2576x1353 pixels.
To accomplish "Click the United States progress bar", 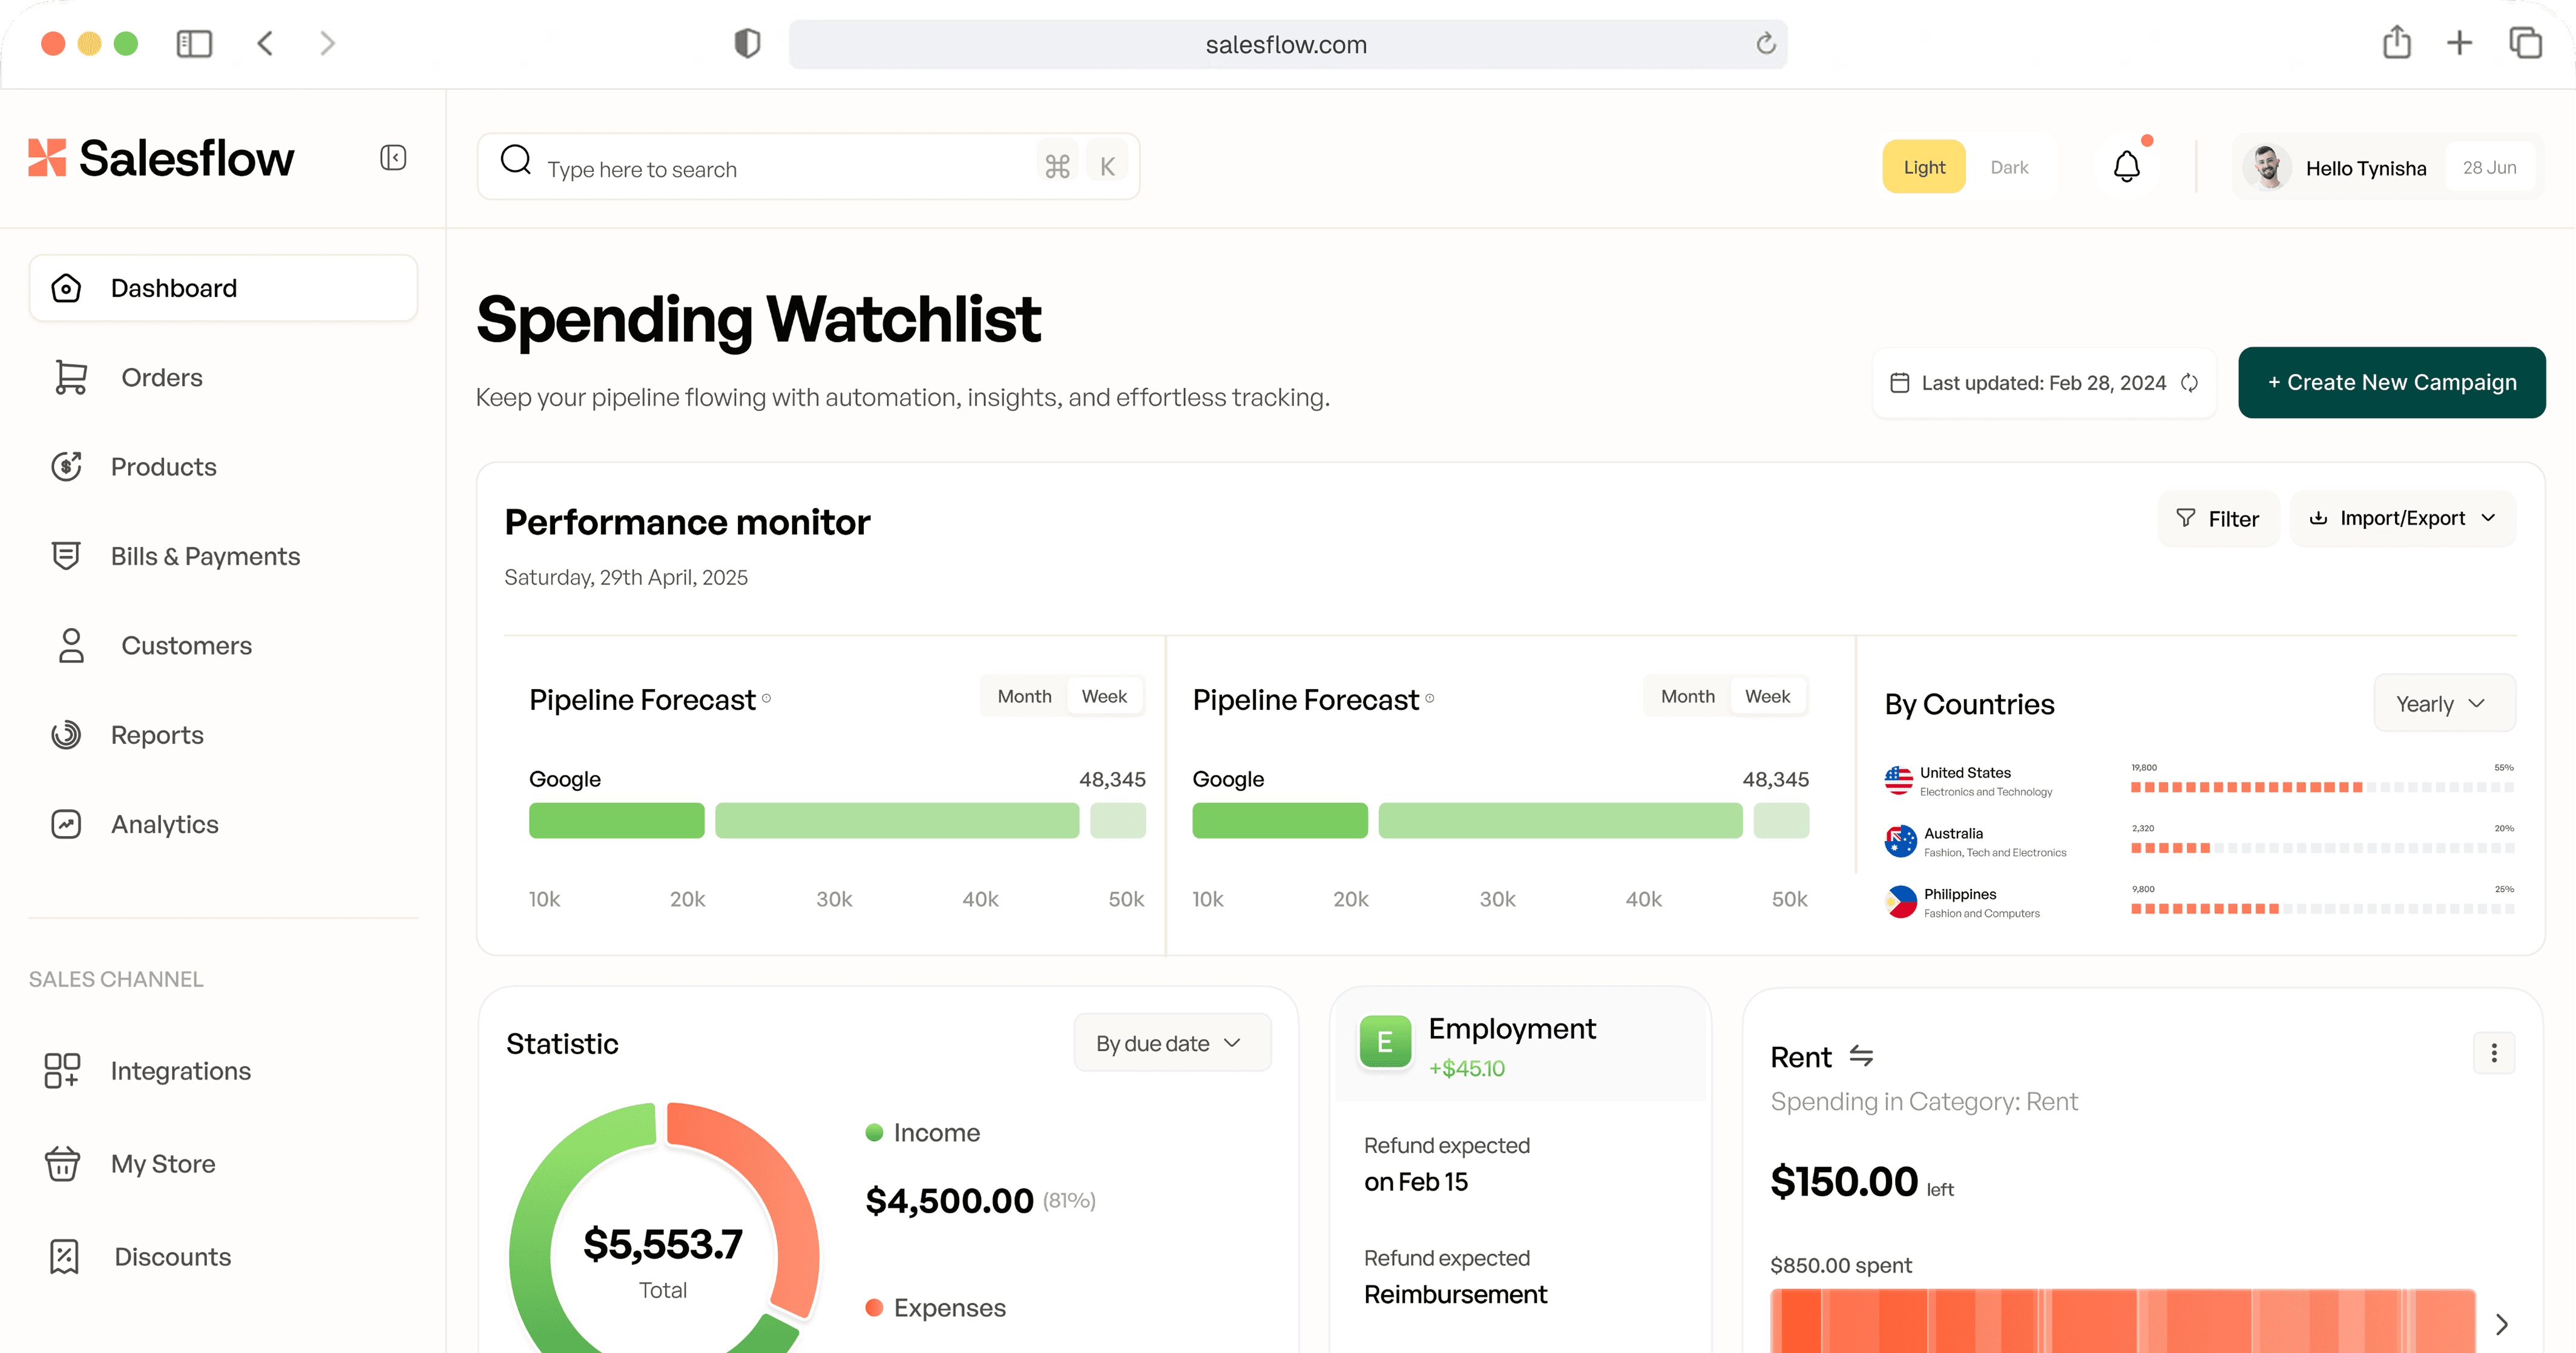I will tap(2321, 788).
